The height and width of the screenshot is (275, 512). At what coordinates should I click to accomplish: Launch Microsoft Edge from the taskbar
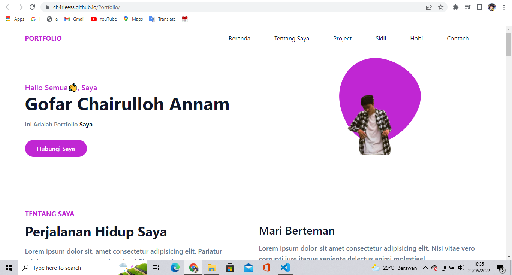click(x=175, y=268)
